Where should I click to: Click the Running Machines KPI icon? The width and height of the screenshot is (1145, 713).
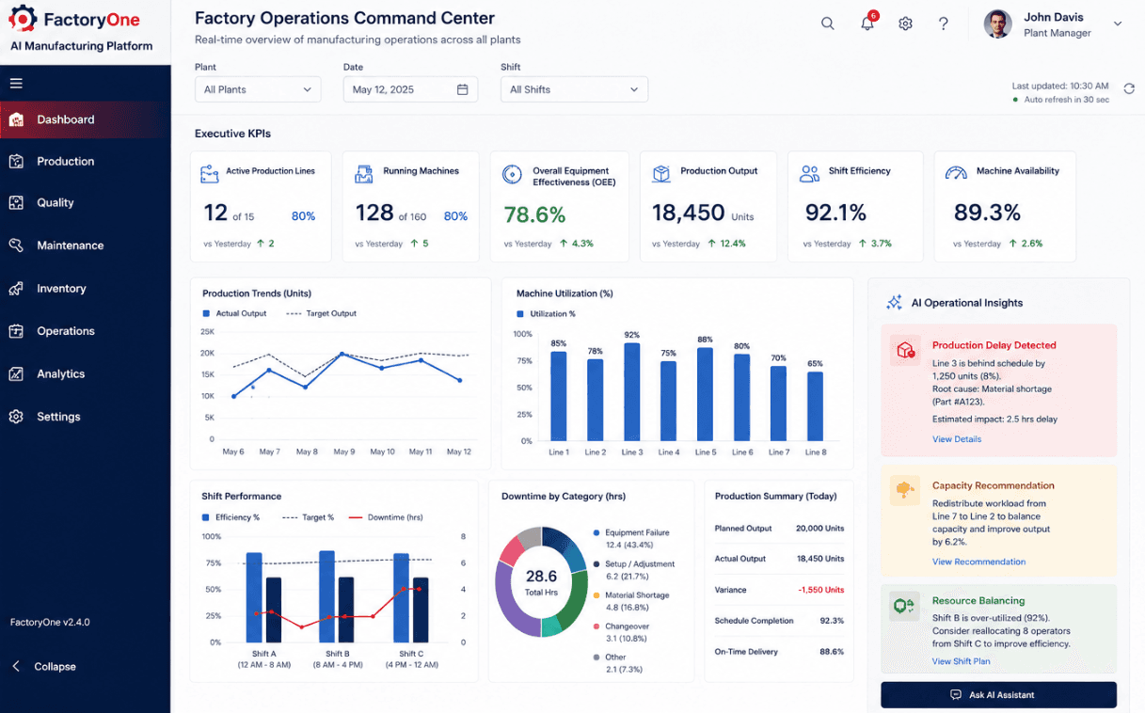363,174
